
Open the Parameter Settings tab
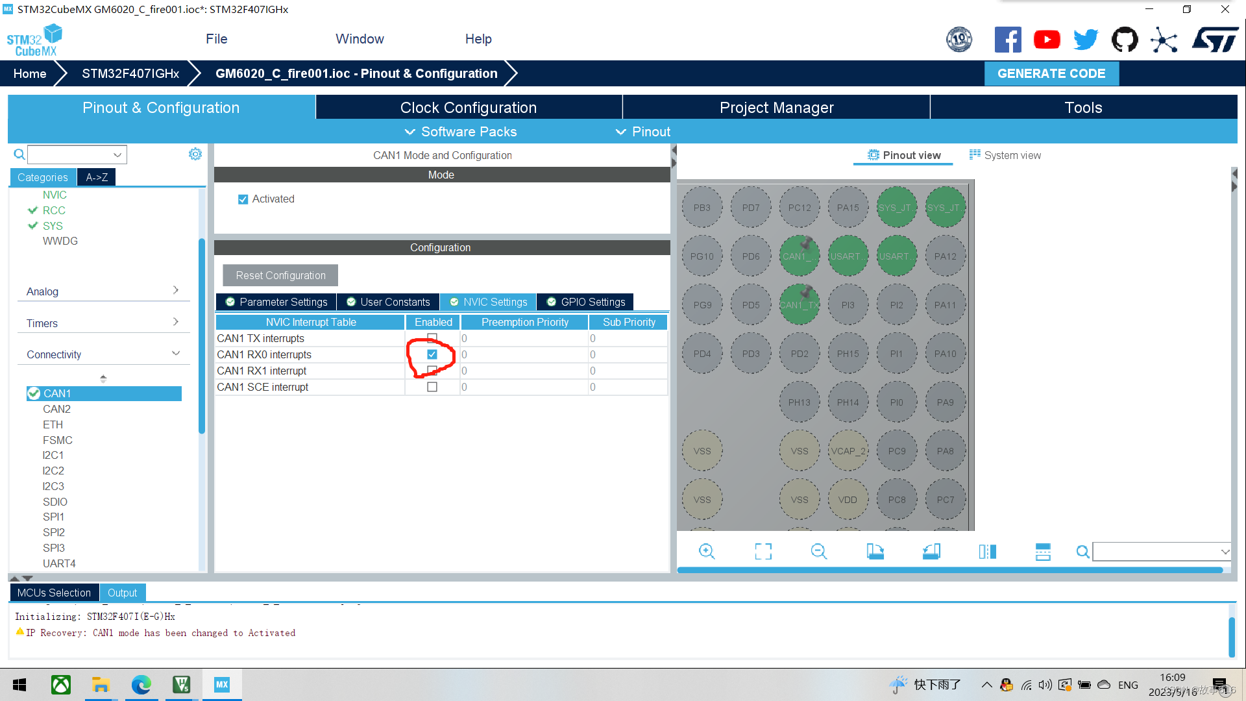pyautogui.click(x=276, y=302)
